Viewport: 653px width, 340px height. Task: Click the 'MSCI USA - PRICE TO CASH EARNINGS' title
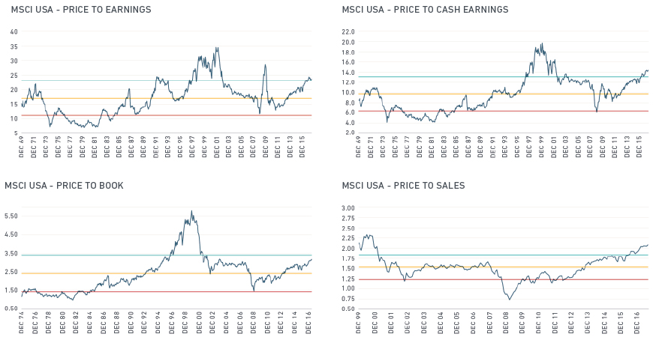point(425,10)
